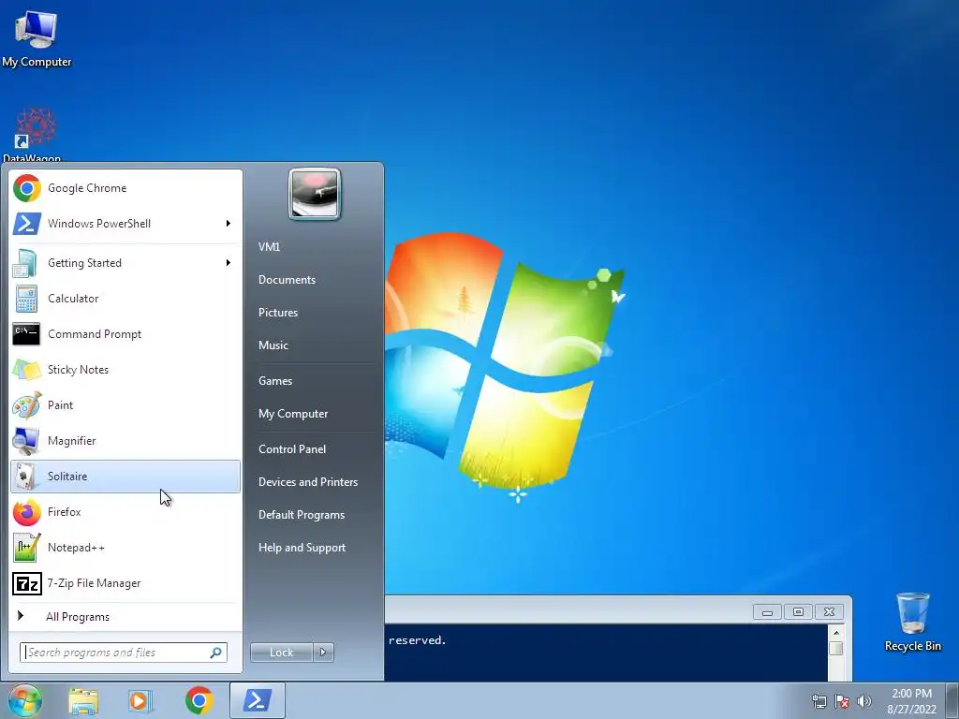Open My Computer in Start menu right pane
Image resolution: width=959 pixels, height=719 pixels.
(293, 414)
